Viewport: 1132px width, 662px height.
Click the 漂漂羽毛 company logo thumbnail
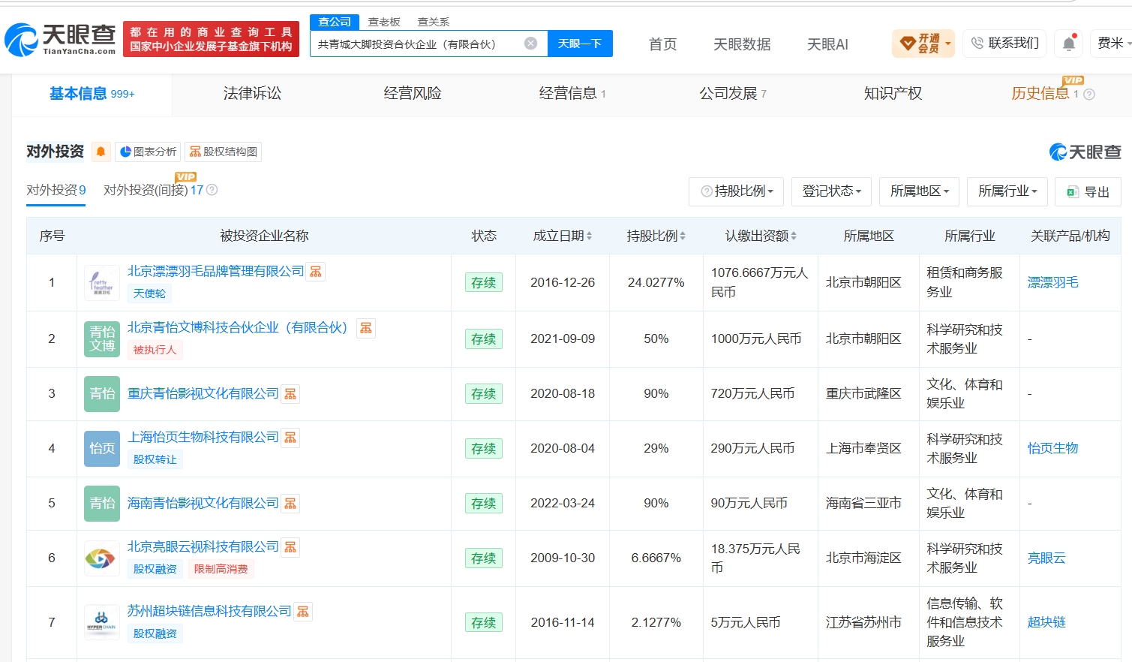pyautogui.click(x=102, y=283)
